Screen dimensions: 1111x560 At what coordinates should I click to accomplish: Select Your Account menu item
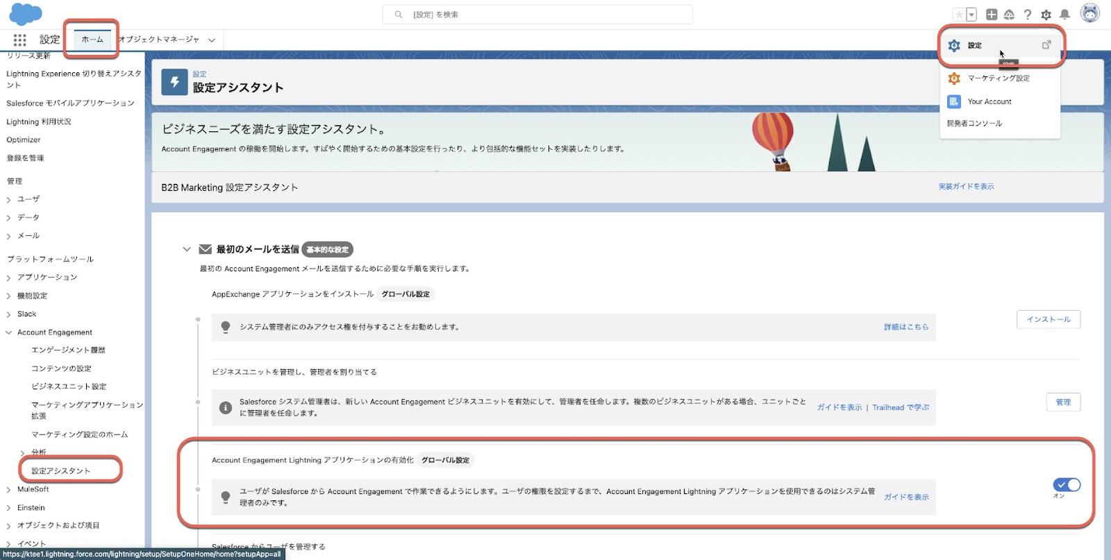click(x=1000, y=101)
